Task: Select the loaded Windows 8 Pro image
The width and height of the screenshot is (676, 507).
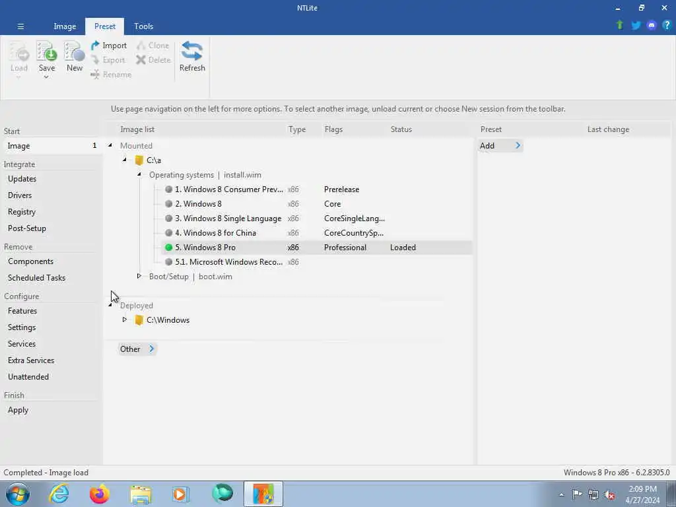Action: pyautogui.click(x=317, y=248)
